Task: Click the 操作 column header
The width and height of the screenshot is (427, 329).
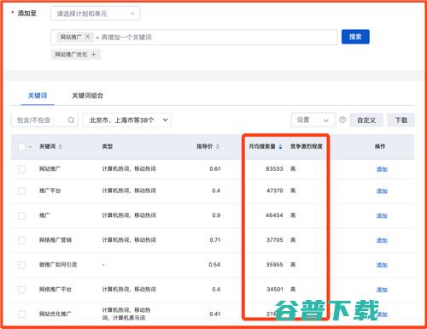Action: [x=380, y=146]
